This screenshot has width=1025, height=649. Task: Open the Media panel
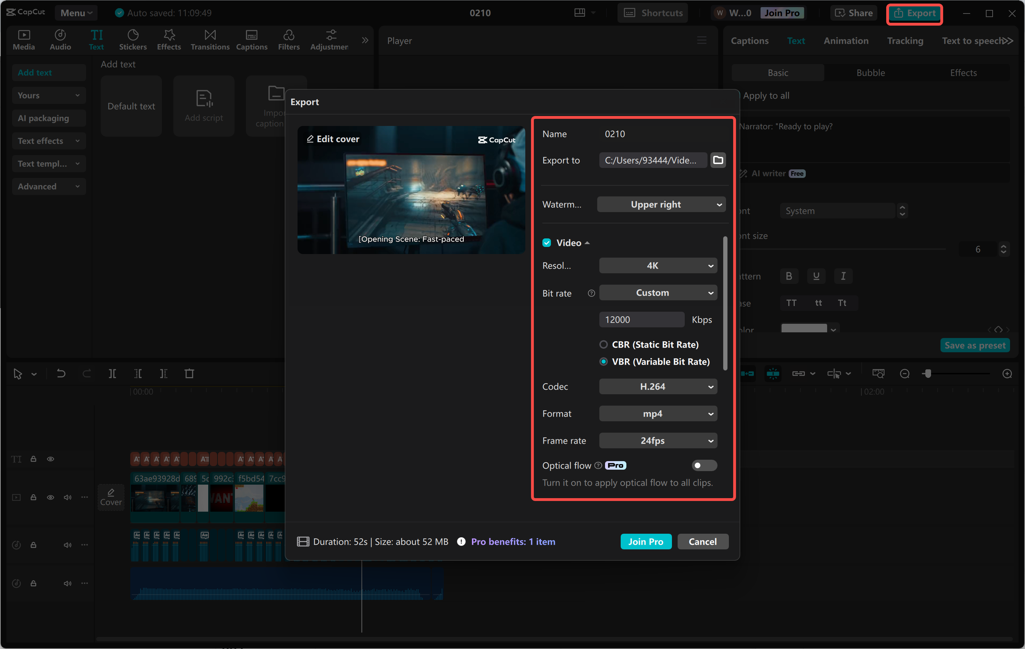[x=24, y=39]
